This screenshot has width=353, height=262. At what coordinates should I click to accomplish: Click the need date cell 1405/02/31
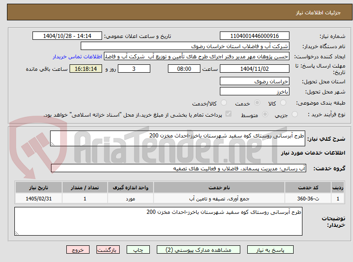39,199
